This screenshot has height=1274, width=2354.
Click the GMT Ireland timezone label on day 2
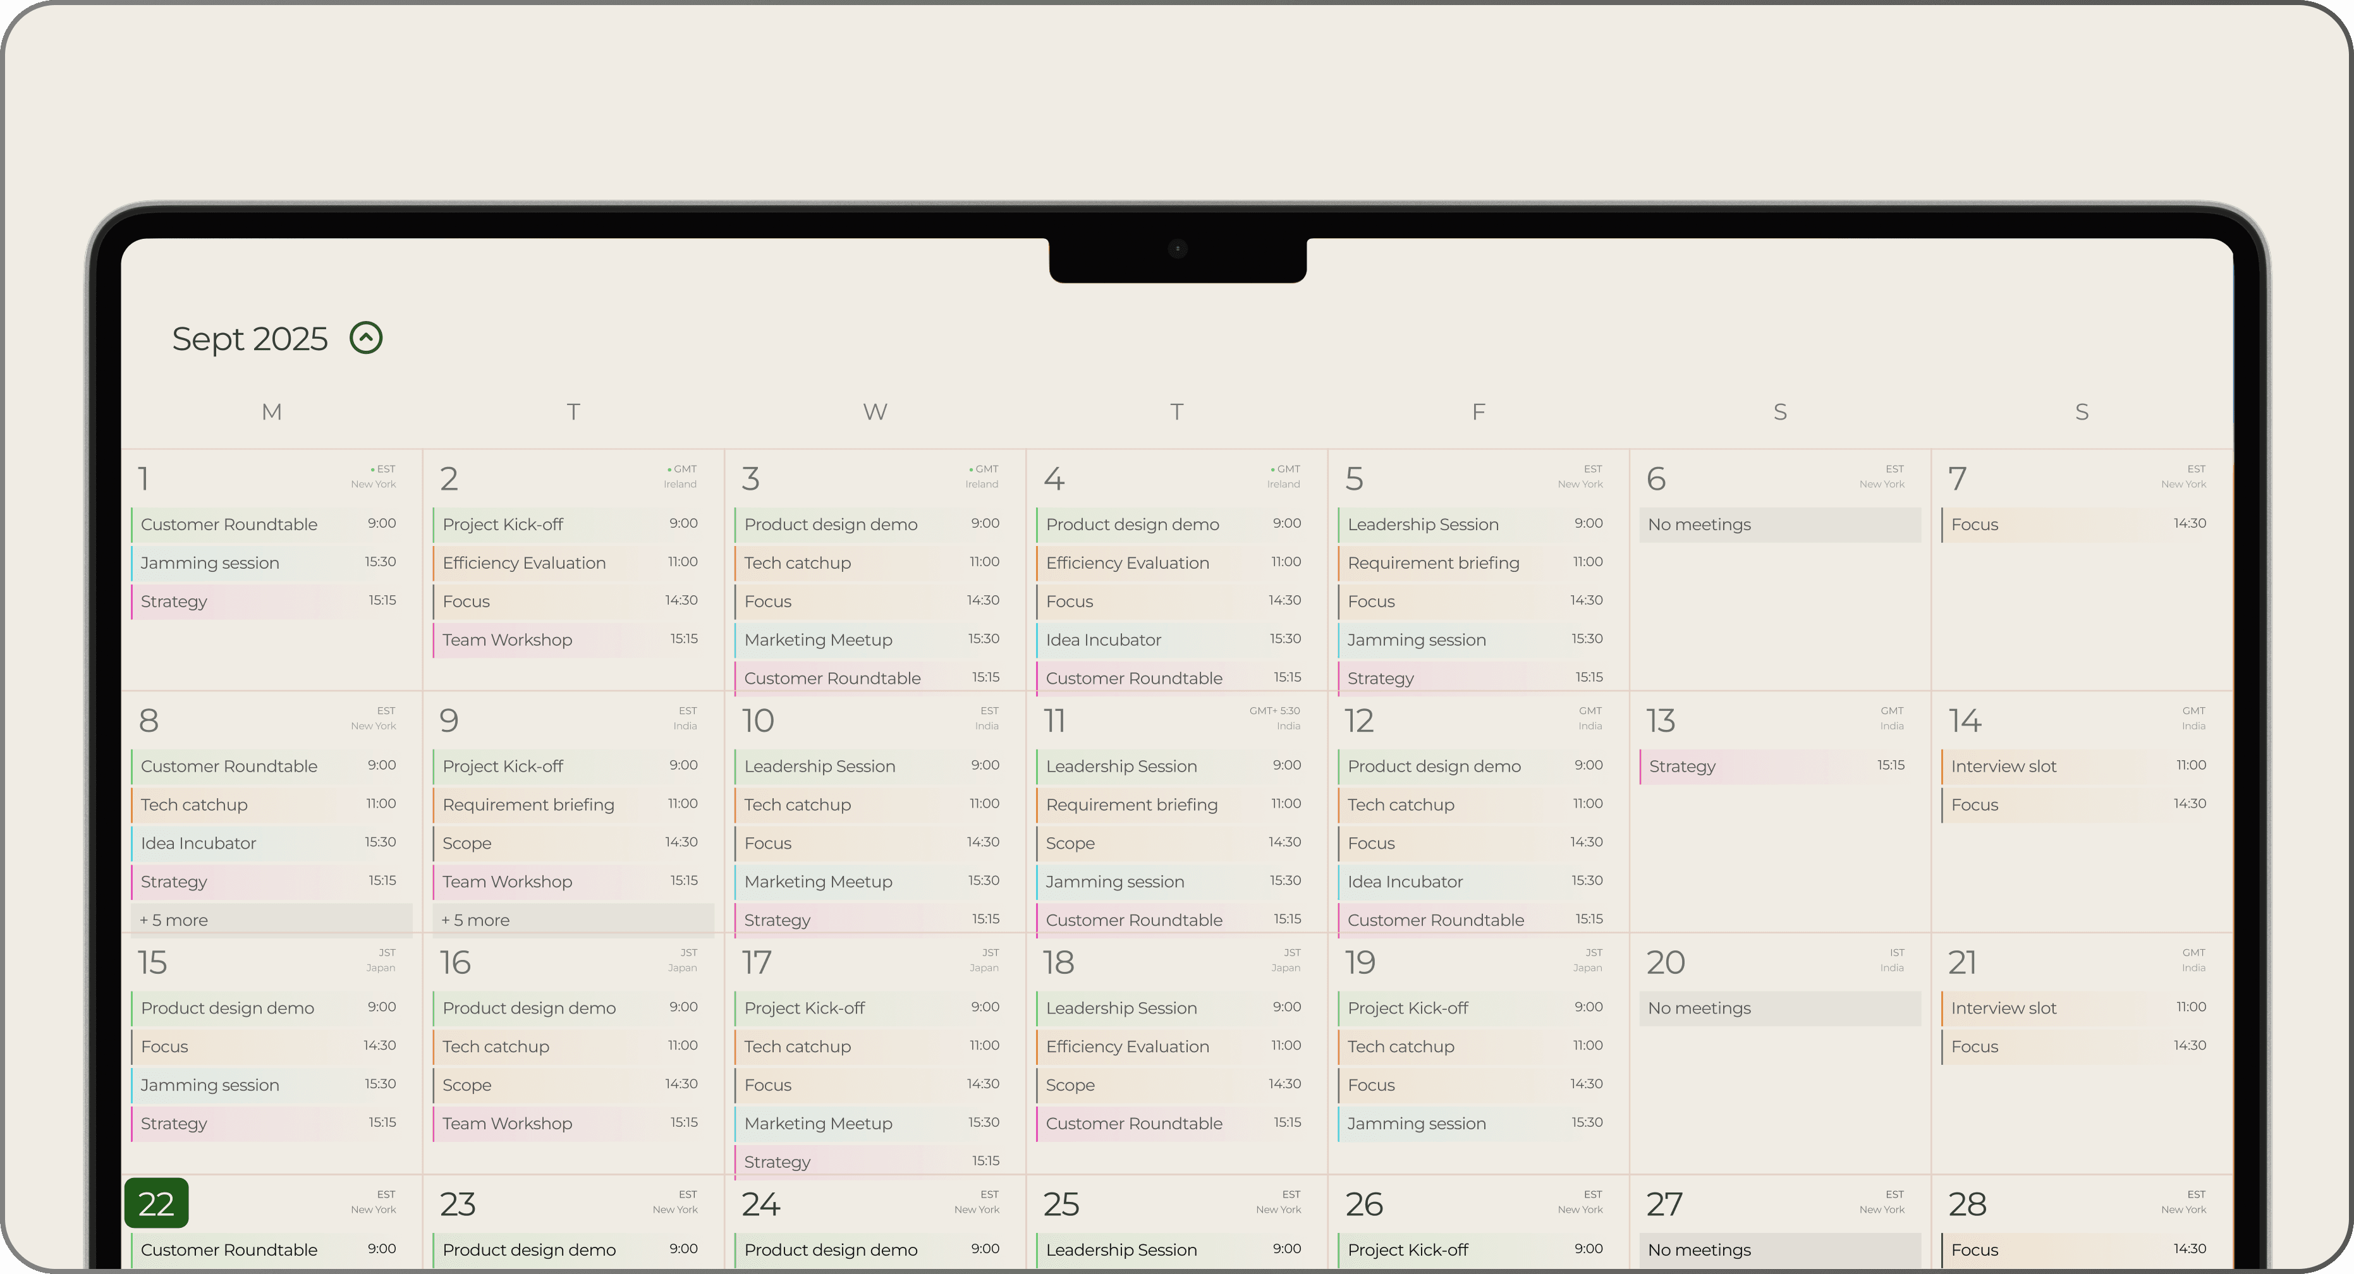(681, 476)
